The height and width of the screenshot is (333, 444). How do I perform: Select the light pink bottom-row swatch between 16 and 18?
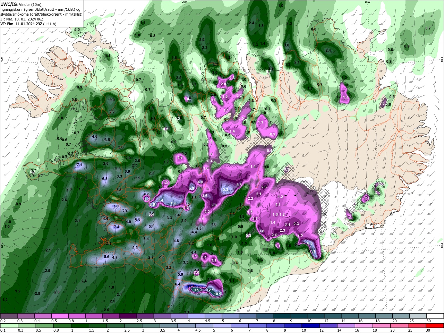coord(364,326)
